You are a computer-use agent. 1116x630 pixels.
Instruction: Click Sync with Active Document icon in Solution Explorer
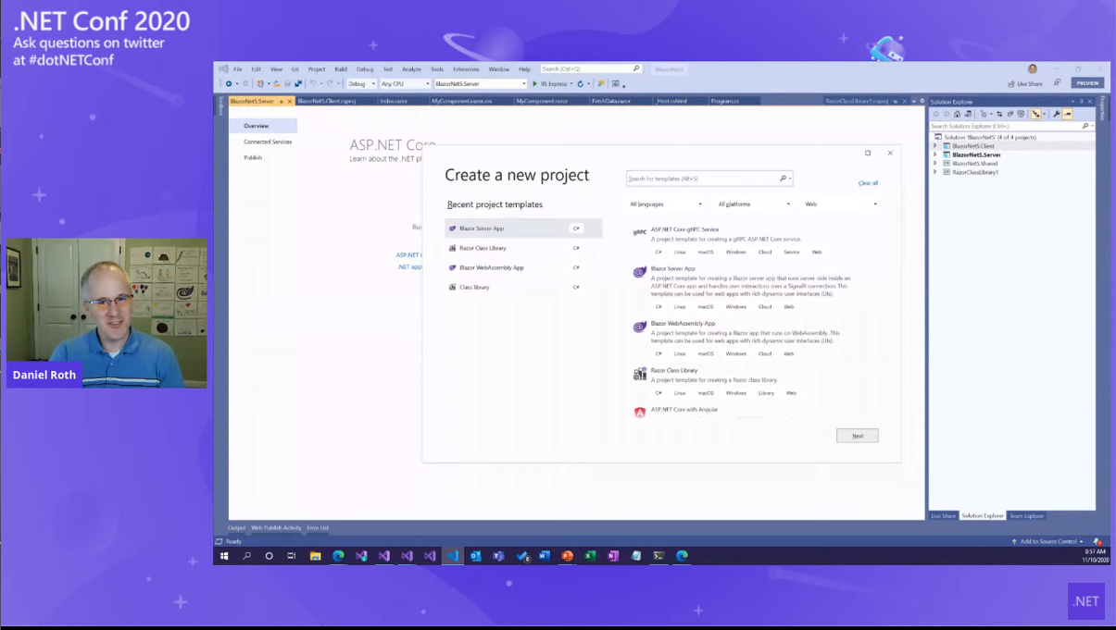pyautogui.click(x=999, y=114)
